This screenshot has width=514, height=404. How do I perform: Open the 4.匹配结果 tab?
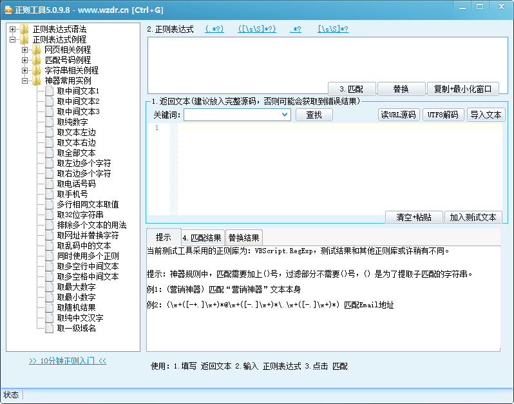[x=204, y=238]
